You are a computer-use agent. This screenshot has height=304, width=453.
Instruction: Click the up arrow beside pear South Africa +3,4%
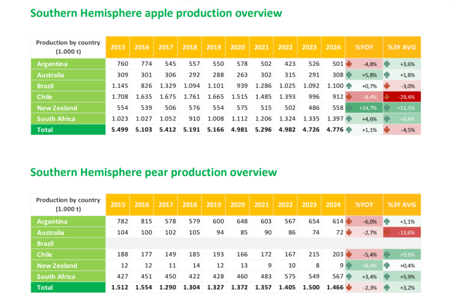tap(349, 277)
